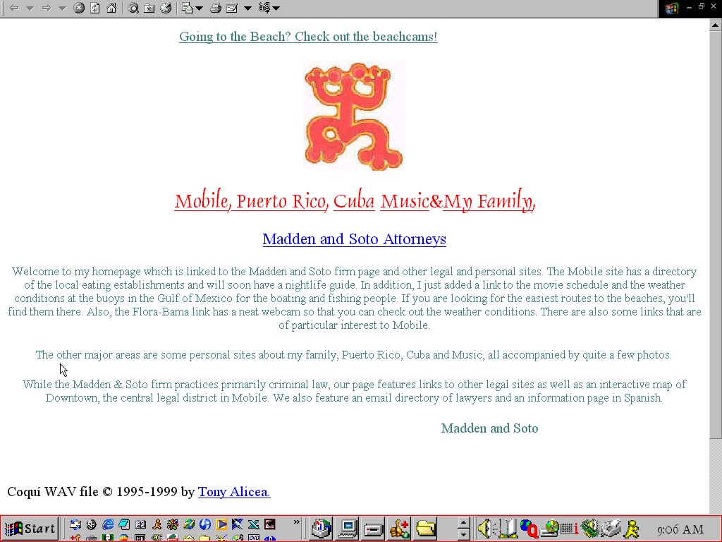Viewport: 722px width, 542px height.
Task: Click the Back navigation icon
Action: coord(14,8)
